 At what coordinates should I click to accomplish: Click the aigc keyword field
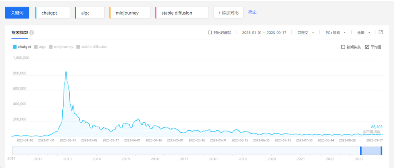(x=90, y=13)
